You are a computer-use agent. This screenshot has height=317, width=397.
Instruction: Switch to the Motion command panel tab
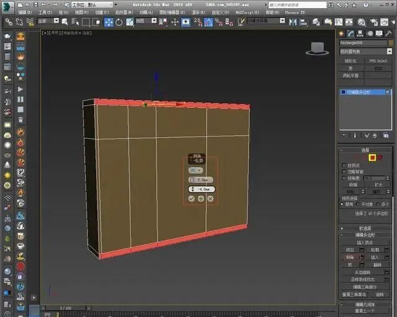tap(370, 33)
